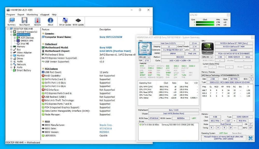Open the Monitoring menu
This screenshot has width=259, height=149.
coord(32,15)
